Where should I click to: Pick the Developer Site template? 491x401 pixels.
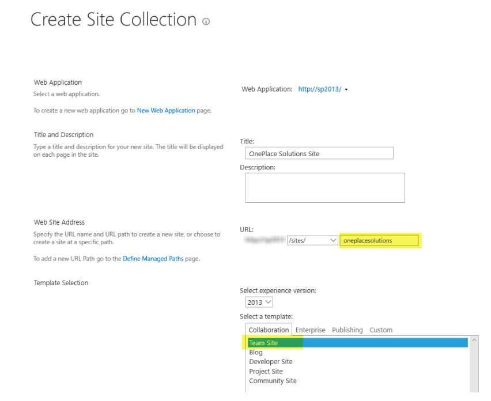271,362
